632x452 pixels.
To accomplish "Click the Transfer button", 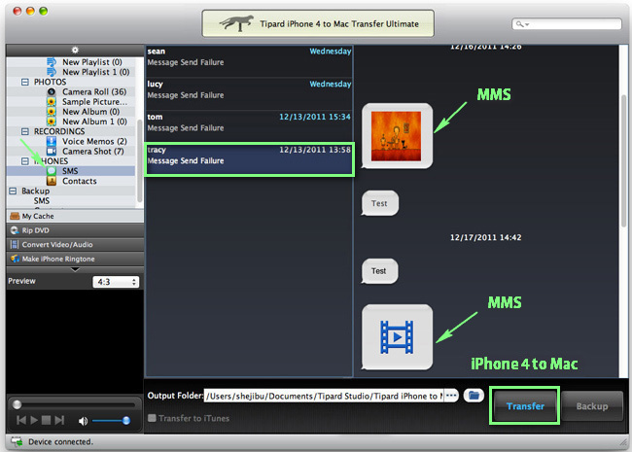I will 525,406.
